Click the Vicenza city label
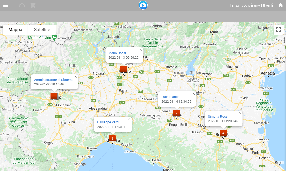The width and height of the screenshot is (286, 171). (232, 67)
